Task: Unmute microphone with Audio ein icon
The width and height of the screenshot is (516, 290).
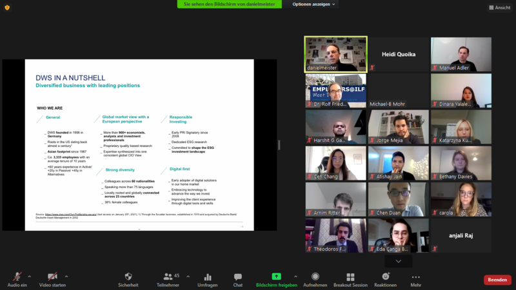Action: click(17, 276)
